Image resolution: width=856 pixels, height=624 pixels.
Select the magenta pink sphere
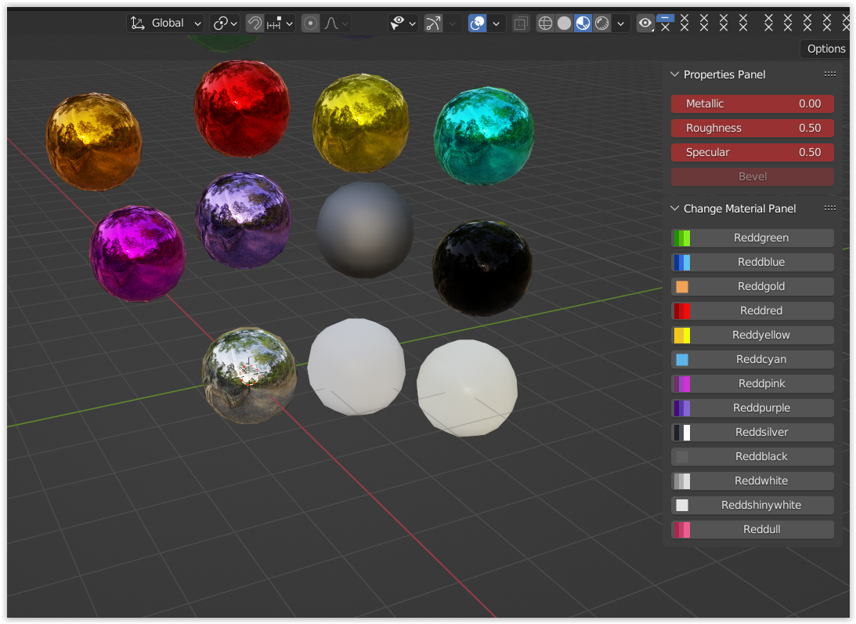click(138, 254)
